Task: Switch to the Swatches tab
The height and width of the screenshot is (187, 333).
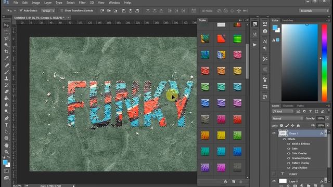Action: [x=287, y=20]
